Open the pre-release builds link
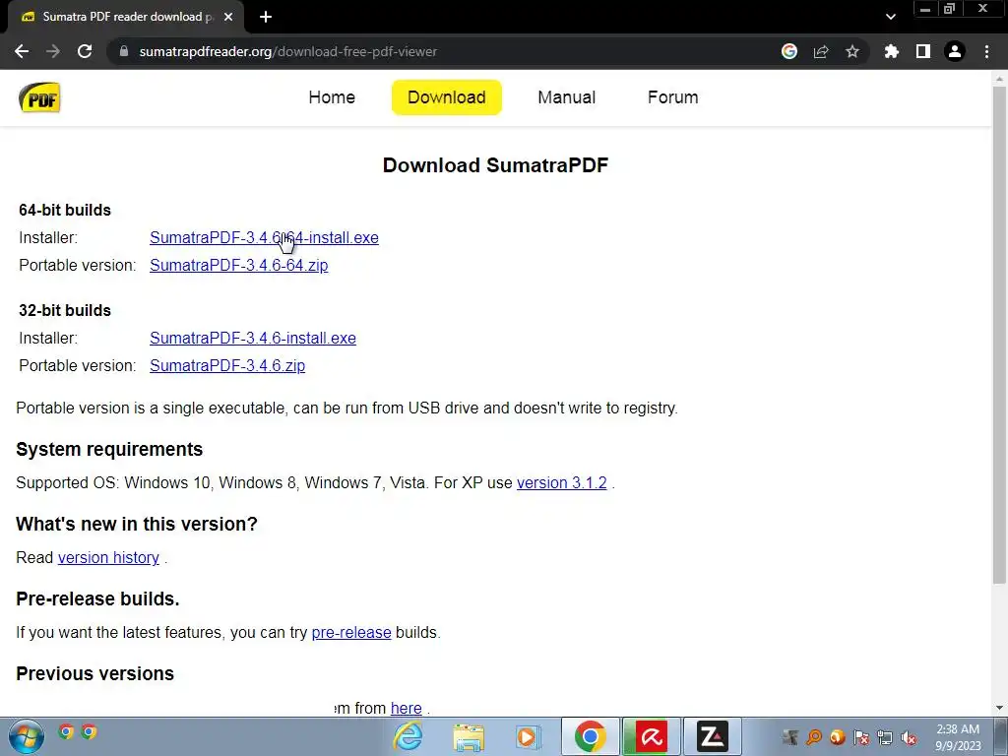The height and width of the screenshot is (756, 1008). coord(351,633)
